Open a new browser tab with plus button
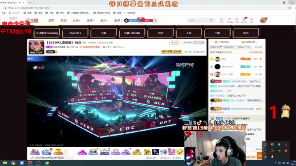The image size is (296, 166). point(30,2)
